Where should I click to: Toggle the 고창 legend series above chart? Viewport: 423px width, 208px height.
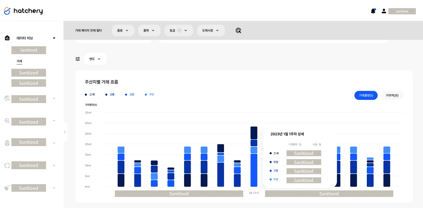(130, 94)
